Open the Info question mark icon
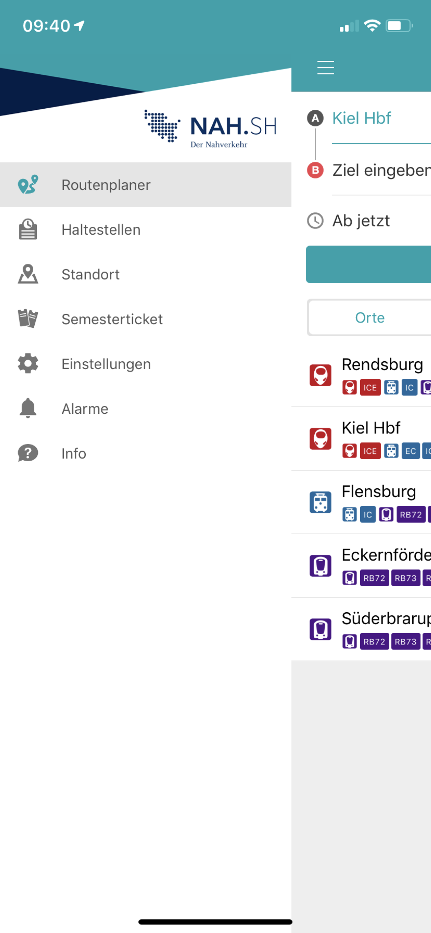The image size is (431, 933). point(28,453)
